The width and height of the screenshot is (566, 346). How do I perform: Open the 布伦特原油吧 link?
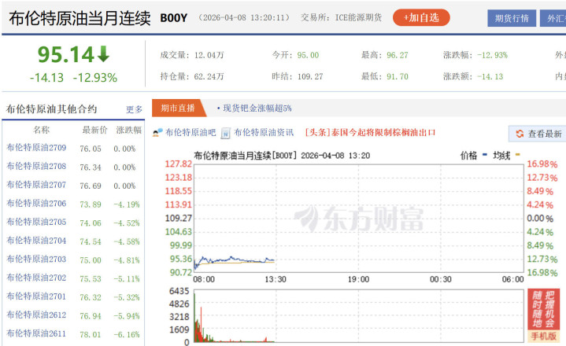(x=191, y=133)
